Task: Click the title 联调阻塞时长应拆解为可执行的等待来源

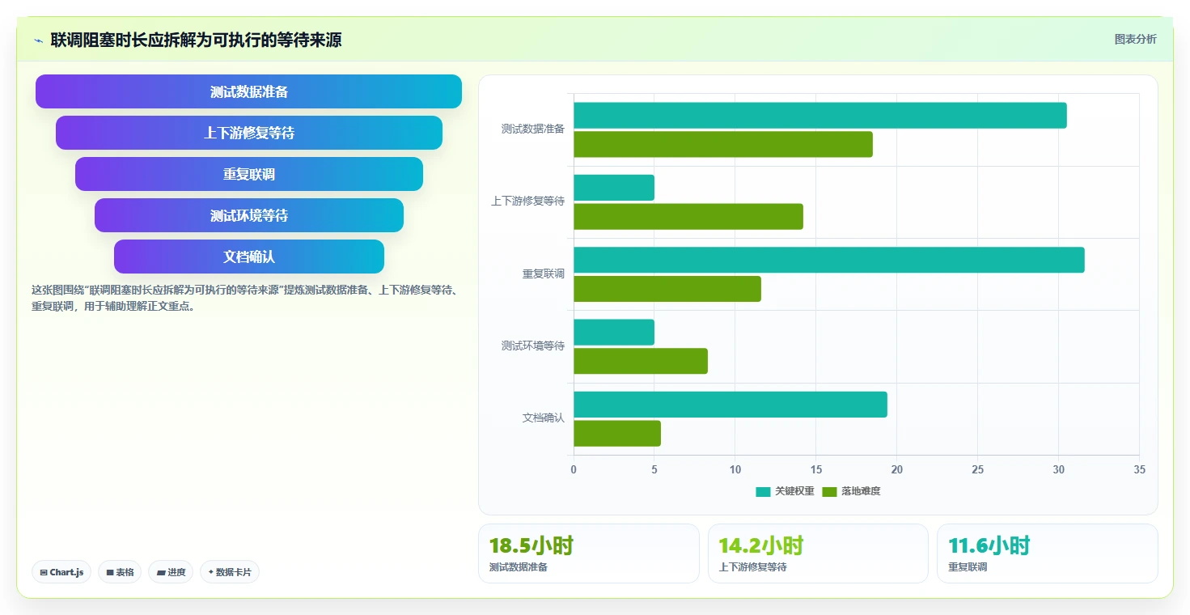Action: [x=196, y=40]
